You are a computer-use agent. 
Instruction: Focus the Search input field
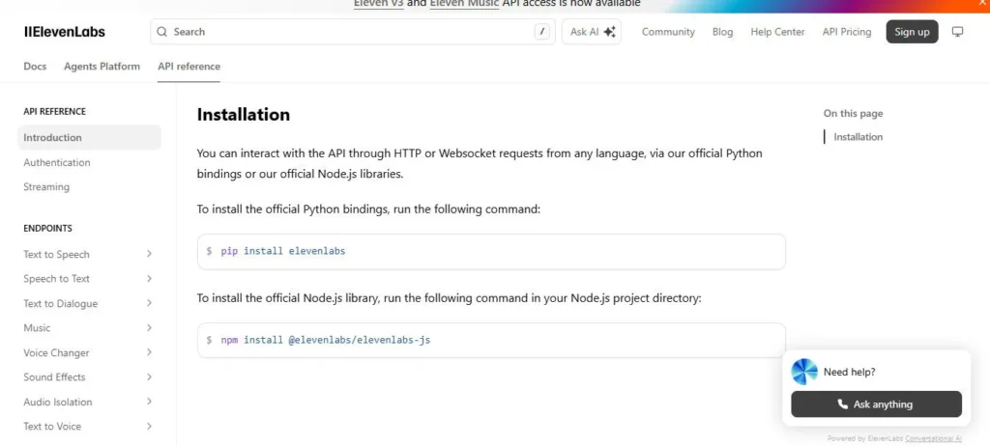point(353,32)
